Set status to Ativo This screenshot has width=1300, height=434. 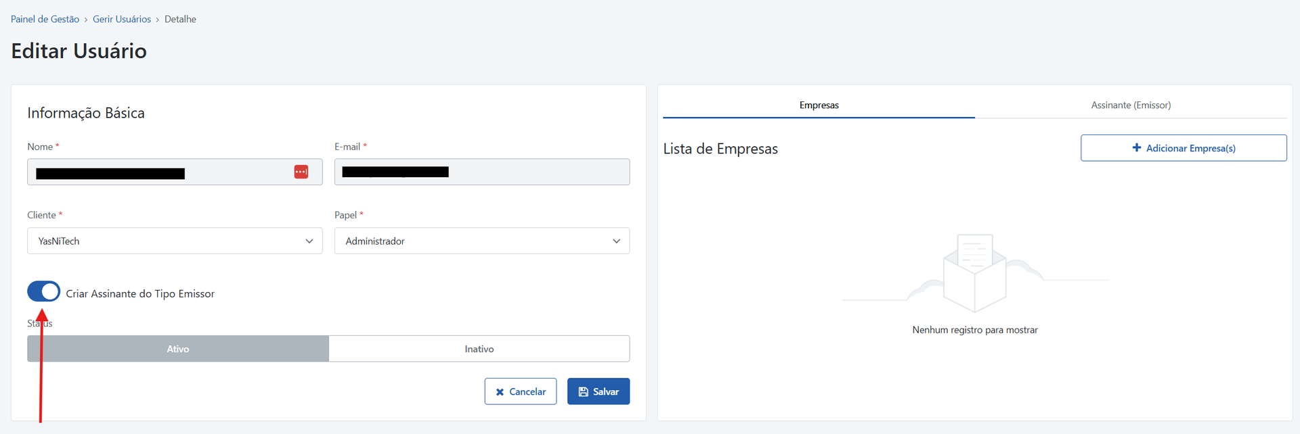[x=178, y=349]
